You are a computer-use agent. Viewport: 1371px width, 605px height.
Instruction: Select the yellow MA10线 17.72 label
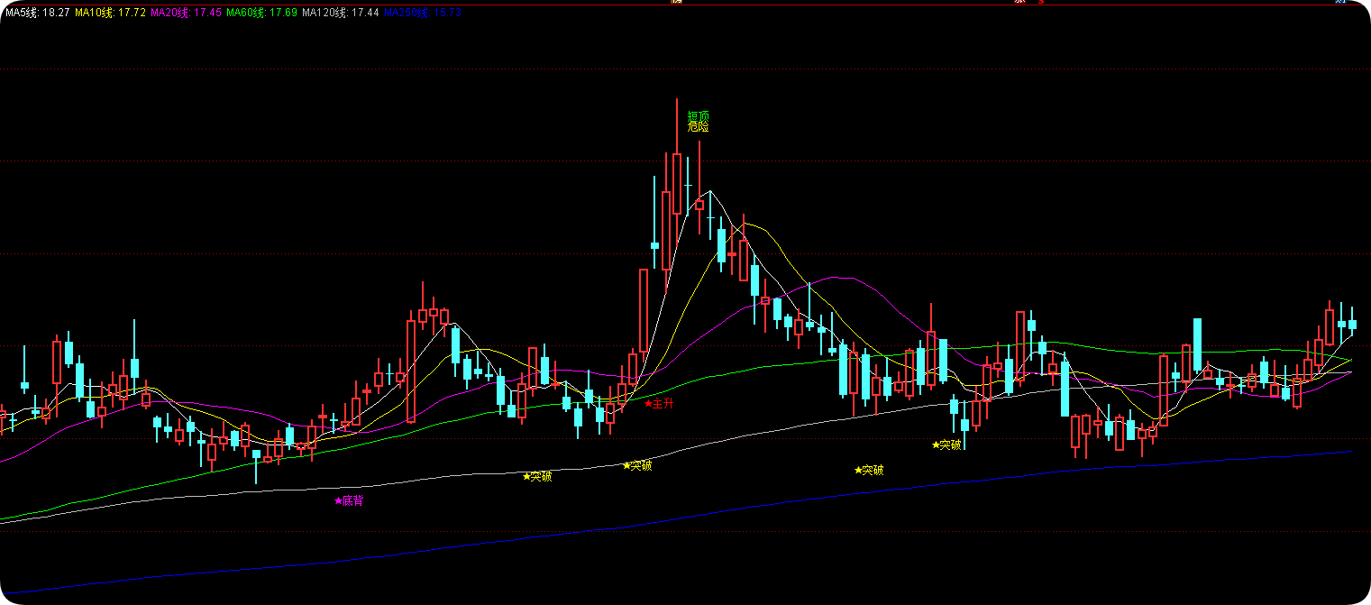point(111,13)
